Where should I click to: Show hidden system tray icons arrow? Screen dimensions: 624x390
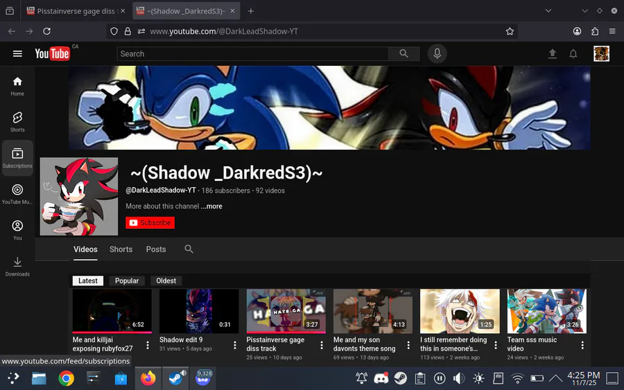tap(555, 378)
